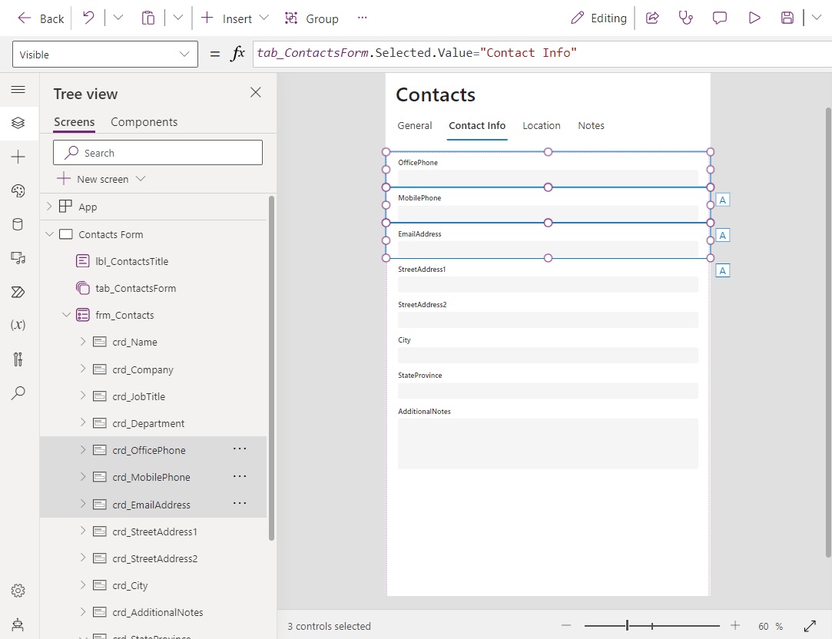Run the App checker
The image size is (832, 639).
pos(686,17)
